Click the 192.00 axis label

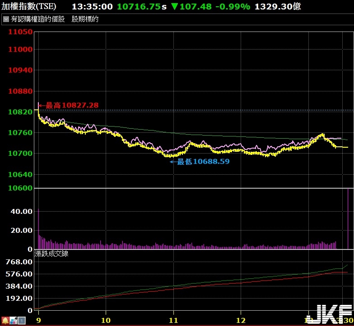(19, 298)
